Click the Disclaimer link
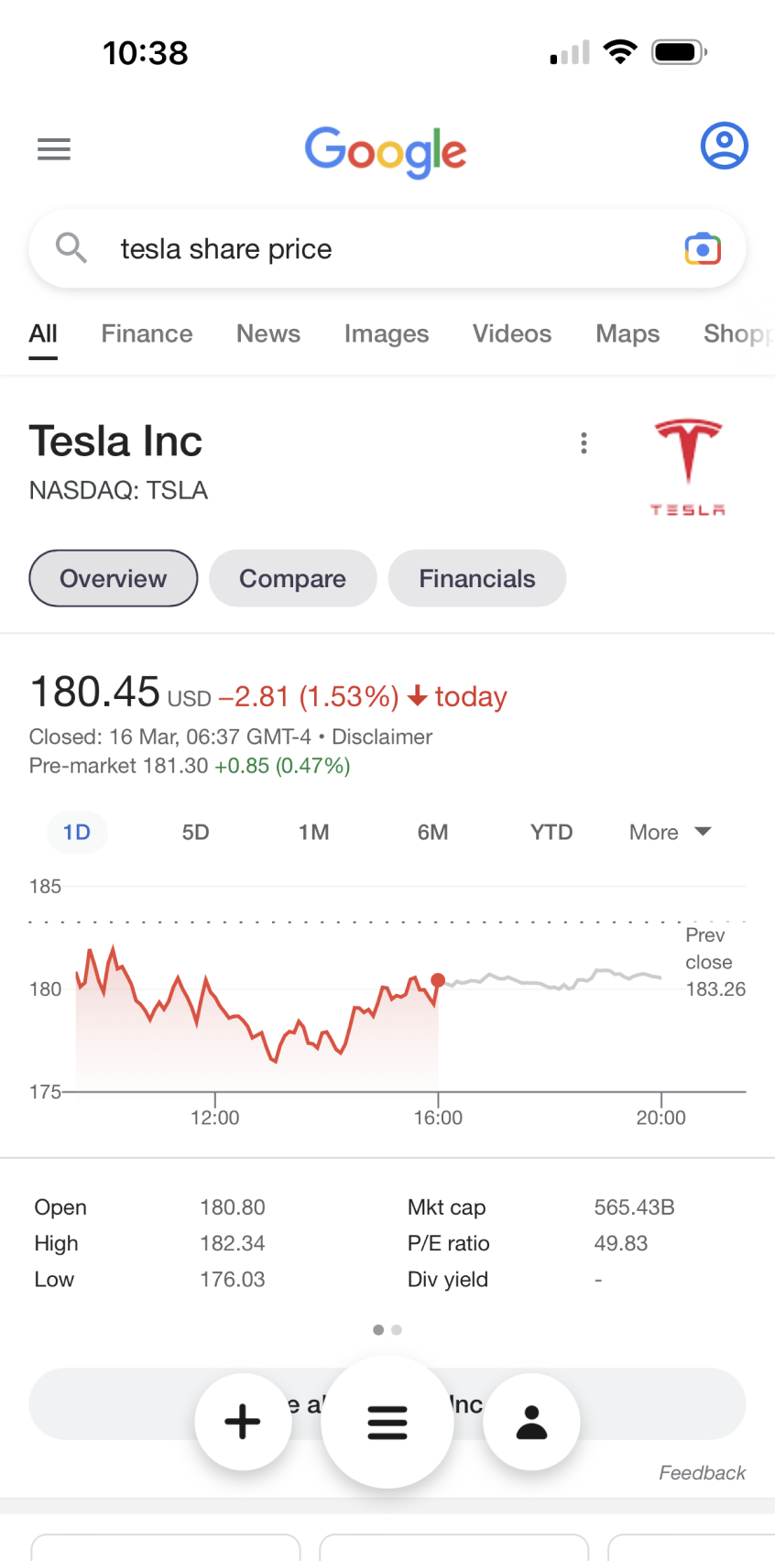 [x=382, y=737]
